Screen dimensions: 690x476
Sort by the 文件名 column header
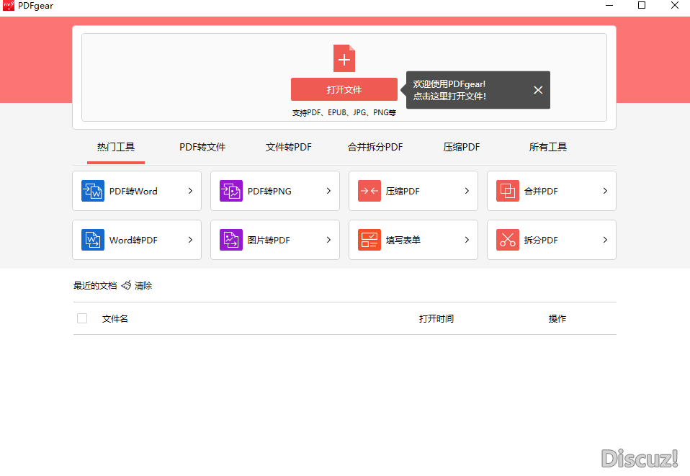coord(115,318)
